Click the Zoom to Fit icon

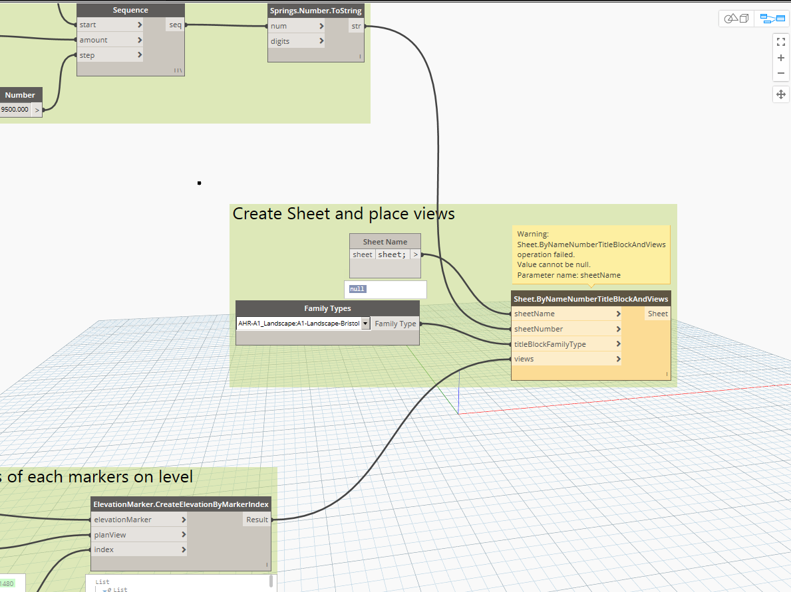[x=781, y=41]
